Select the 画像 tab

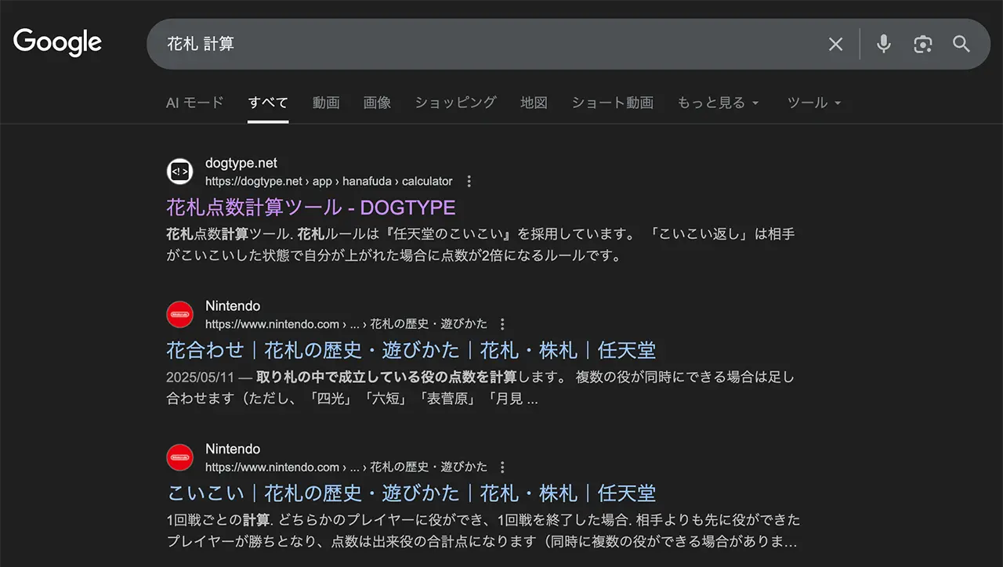[377, 103]
